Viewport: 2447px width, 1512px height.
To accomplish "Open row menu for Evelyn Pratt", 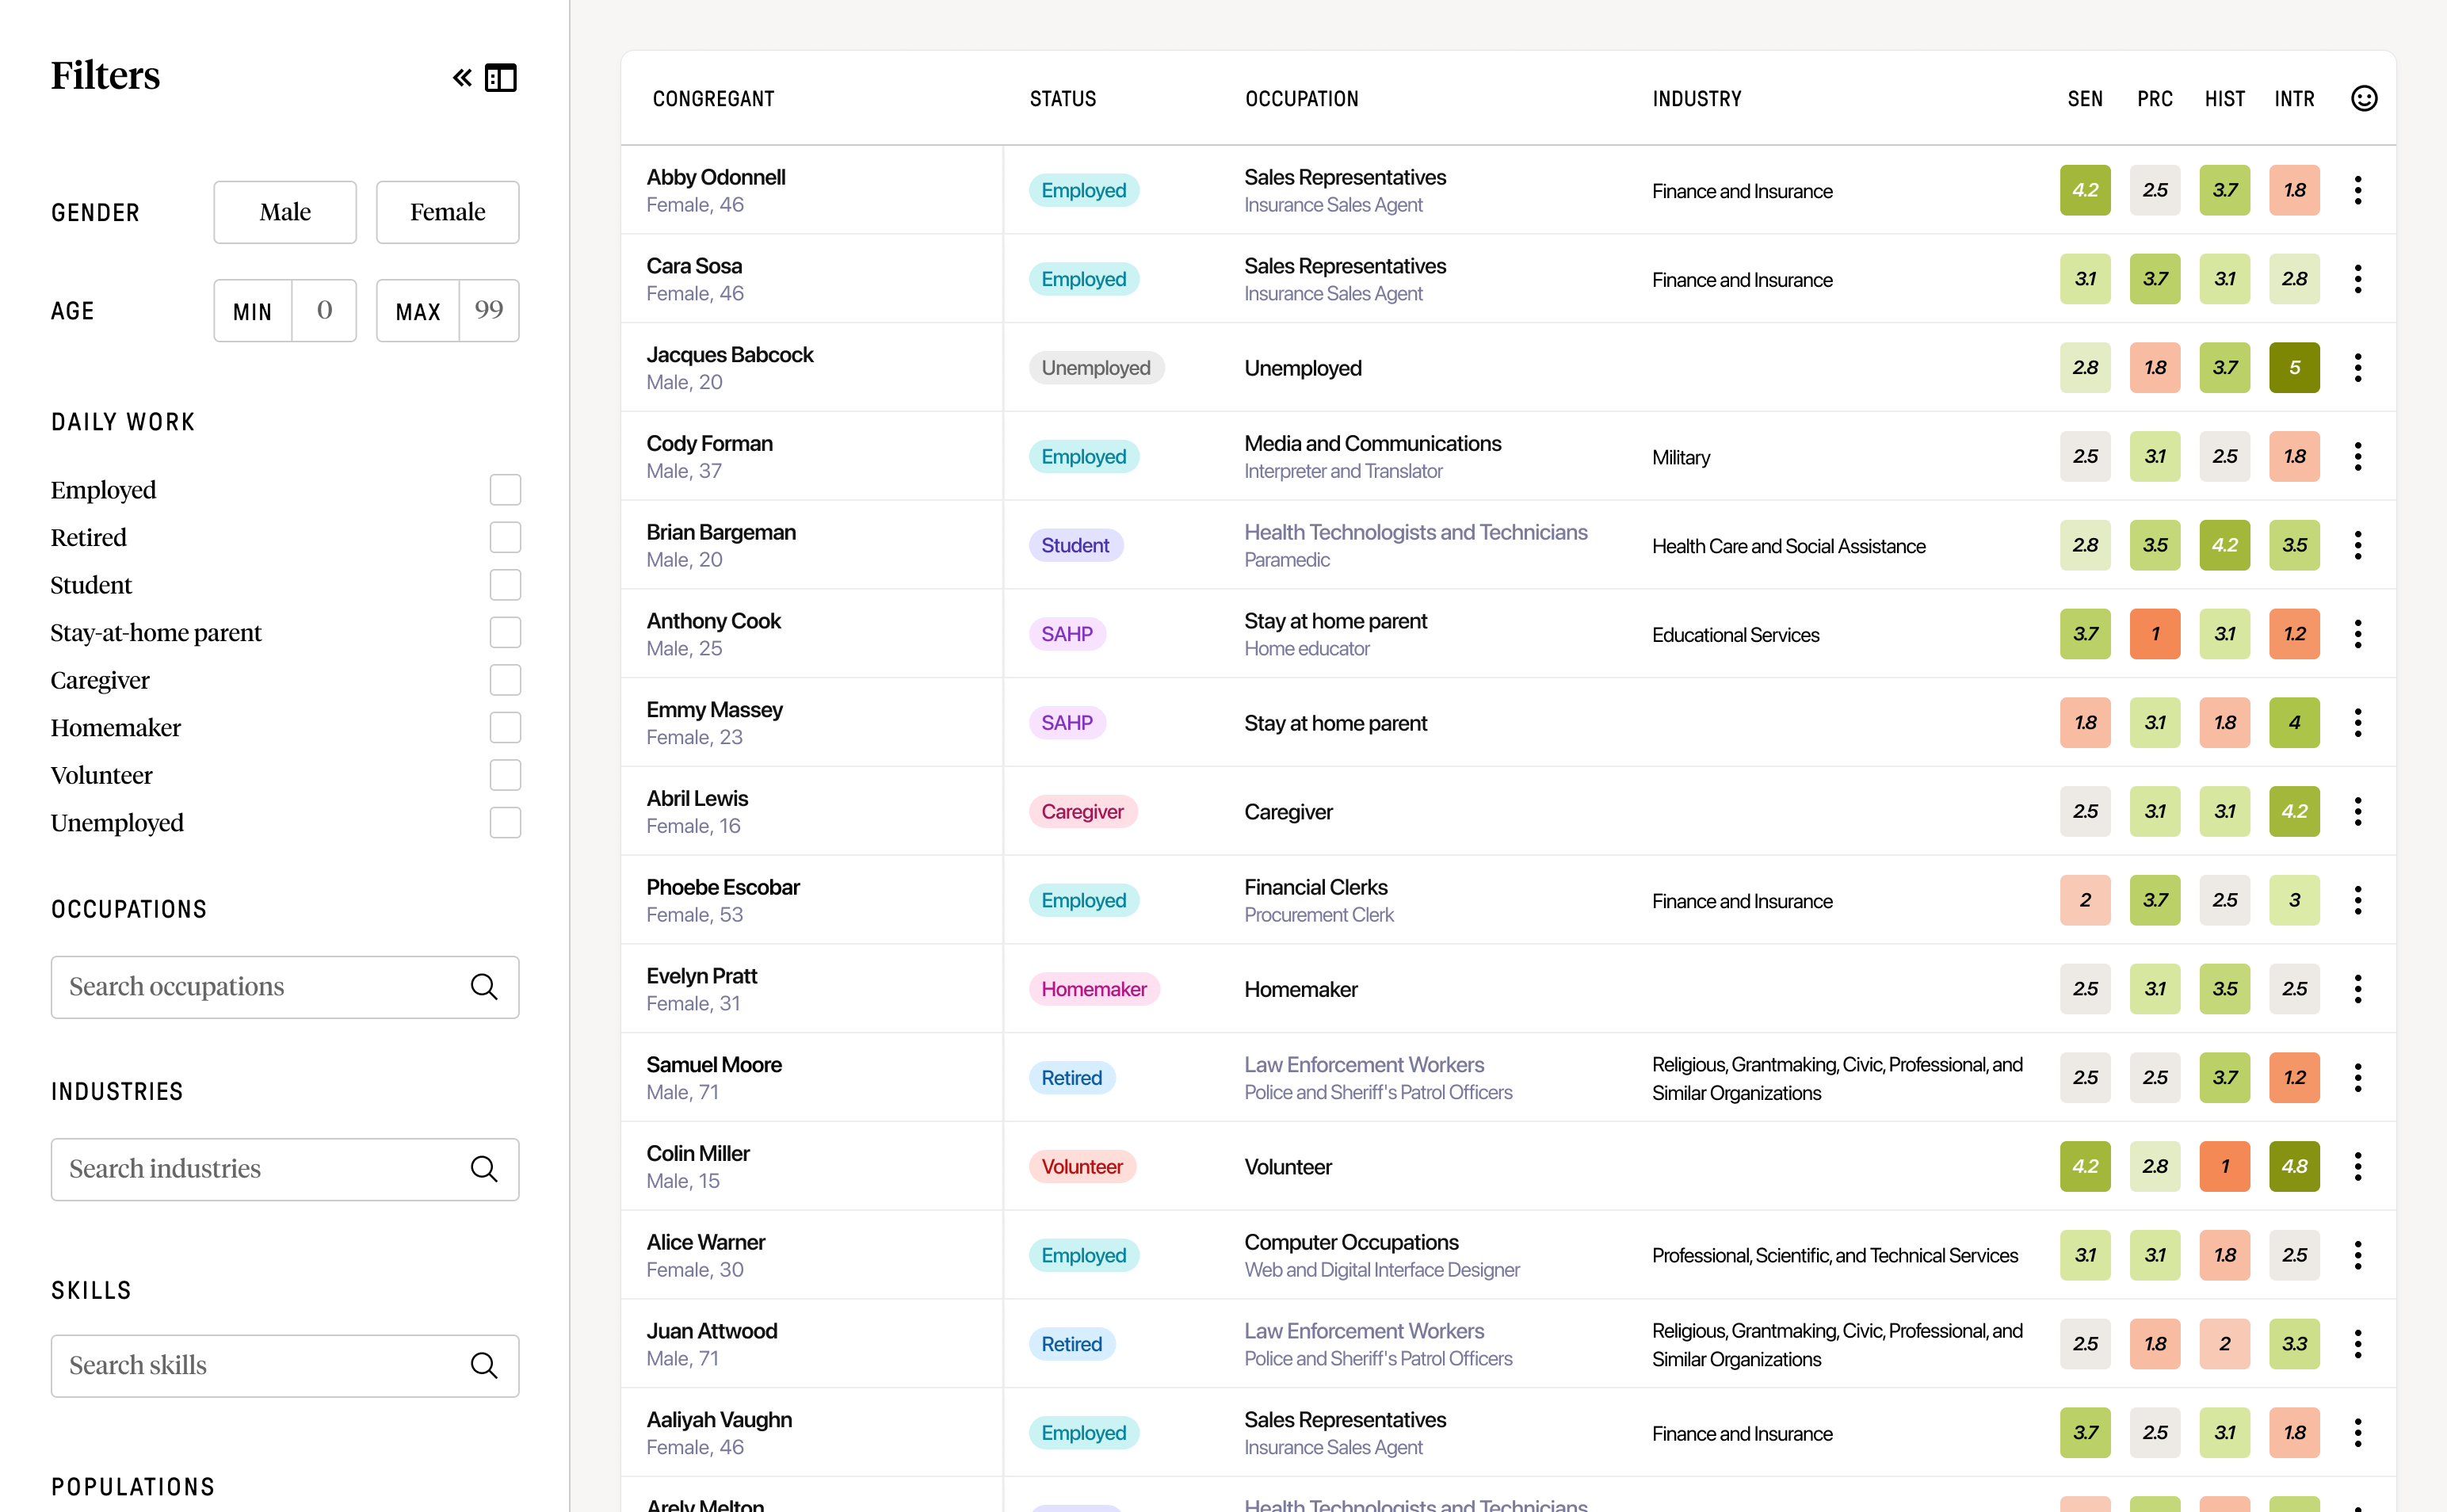I will [x=2358, y=989].
